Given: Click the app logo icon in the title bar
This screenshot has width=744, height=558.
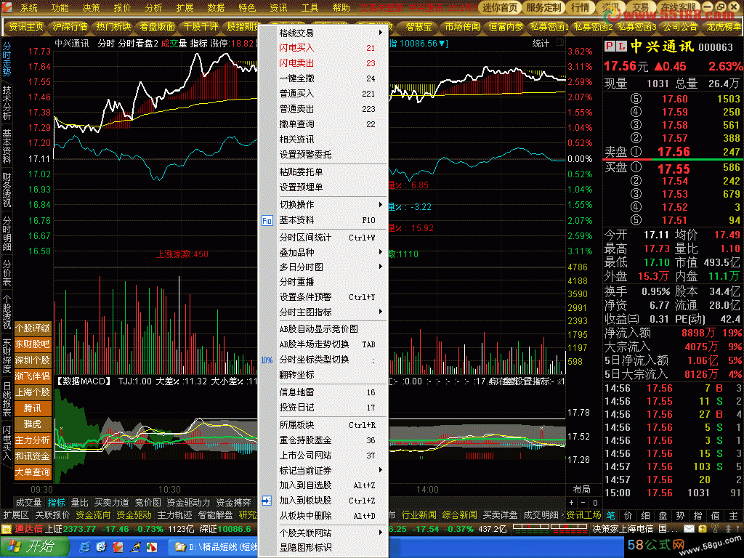Looking at the screenshot, I should (x=7, y=7).
